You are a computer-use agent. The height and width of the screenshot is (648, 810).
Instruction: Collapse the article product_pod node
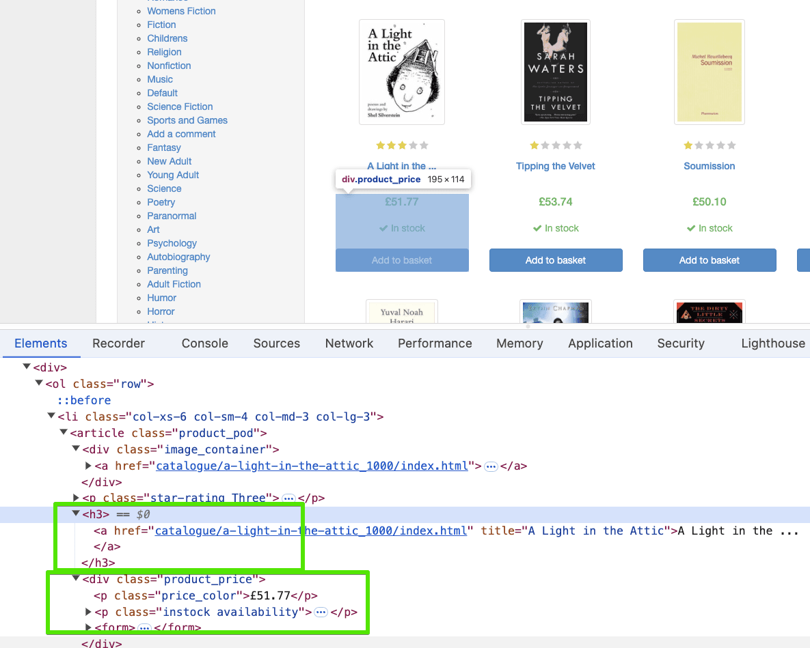[x=64, y=433]
